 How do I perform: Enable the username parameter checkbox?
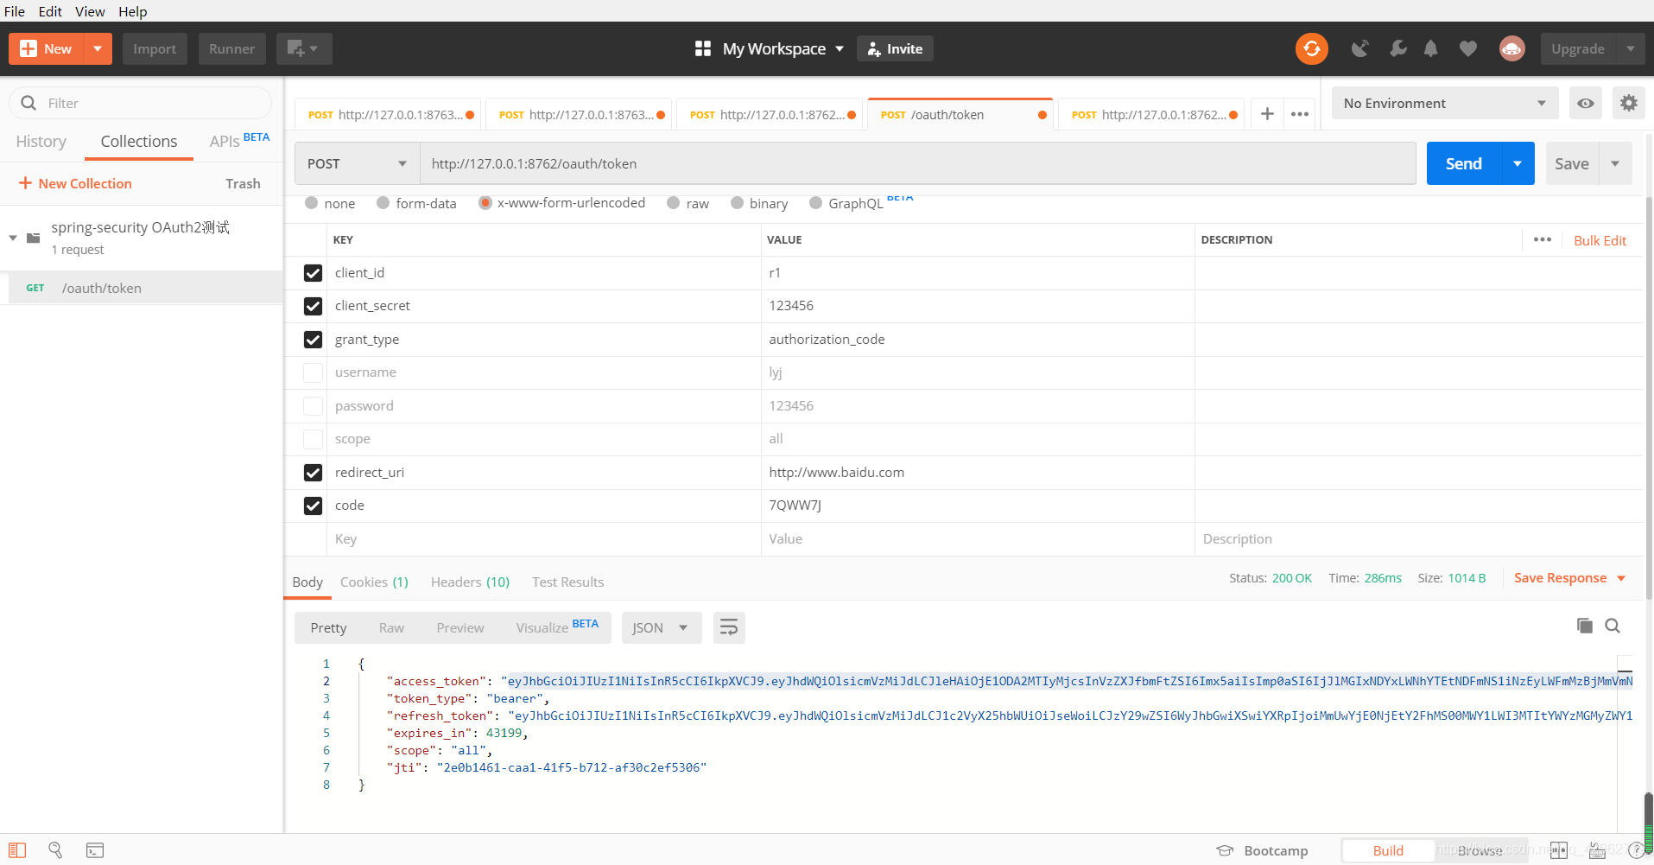click(x=313, y=372)
